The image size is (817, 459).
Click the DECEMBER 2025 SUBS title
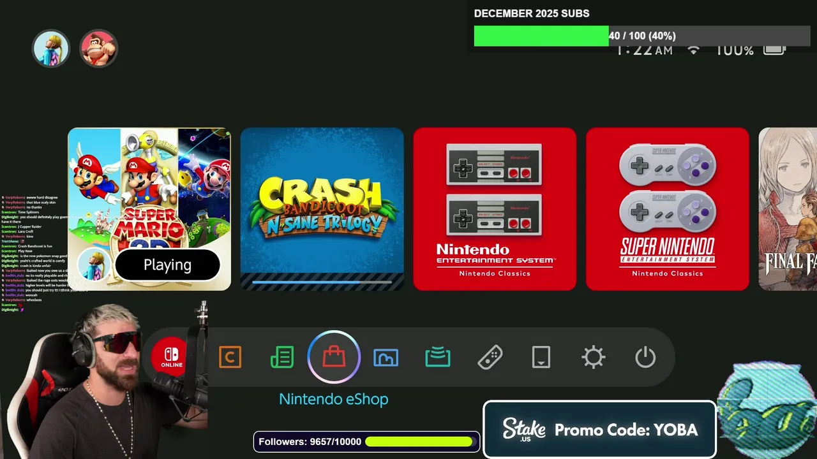point(532,13)
